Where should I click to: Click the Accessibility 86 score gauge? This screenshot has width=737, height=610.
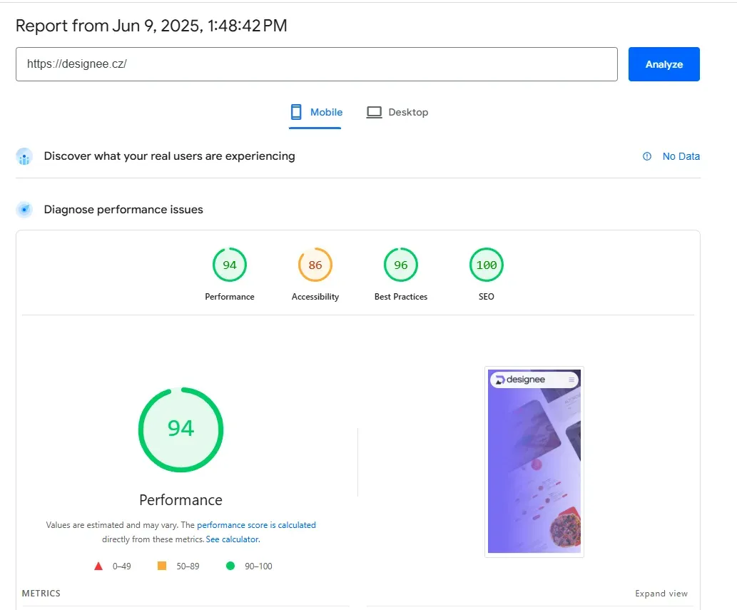coord(315,265)
